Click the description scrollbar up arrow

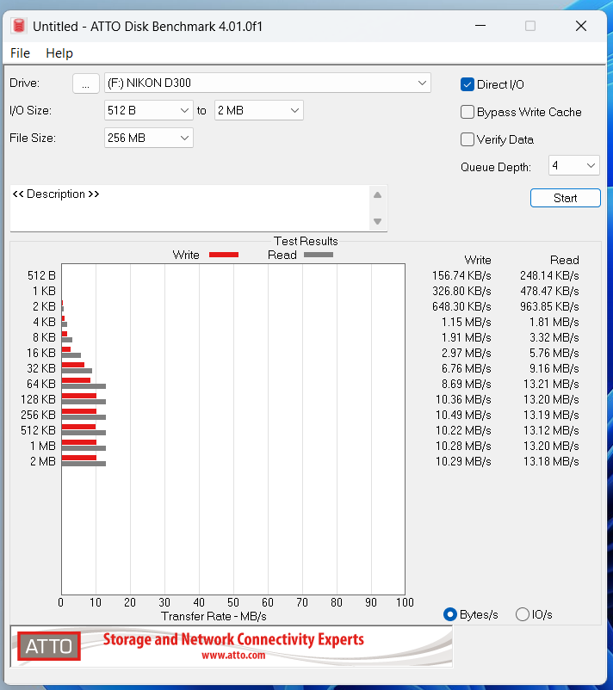pyautogui.click(x=377, y=195)
